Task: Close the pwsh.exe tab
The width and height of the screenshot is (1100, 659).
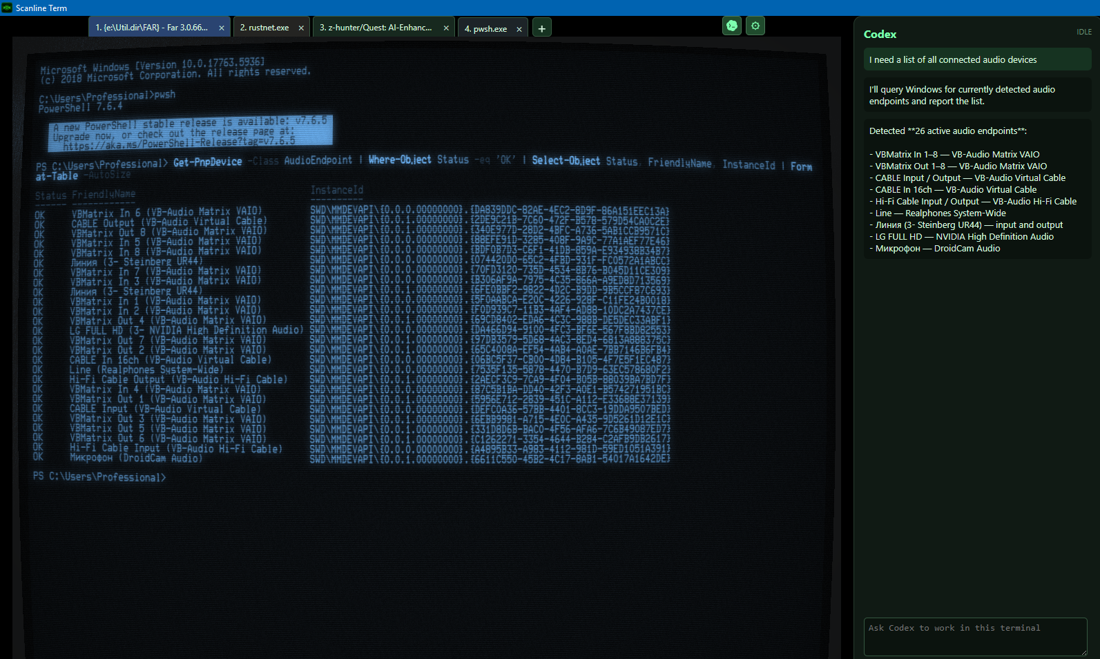Action: (519, 29)
